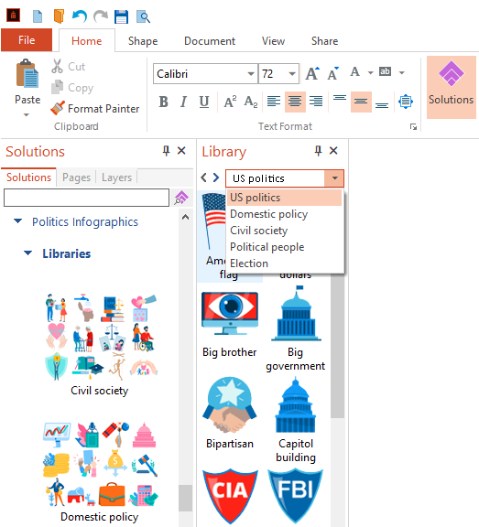Open the font size 72 dropdown
This screenshot has height=527, width=479.
[x=292, y=73]
